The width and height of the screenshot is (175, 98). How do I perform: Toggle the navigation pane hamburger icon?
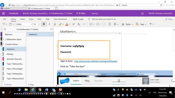[x=5, y=29]
